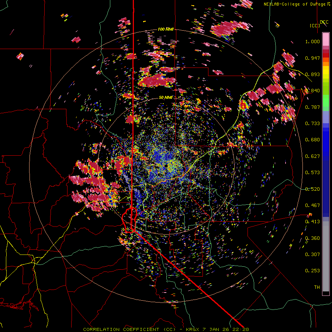The height and width of the screenshot is (332, 332).
Task: Click the 0.733 scale value
Action: (312, 124)
